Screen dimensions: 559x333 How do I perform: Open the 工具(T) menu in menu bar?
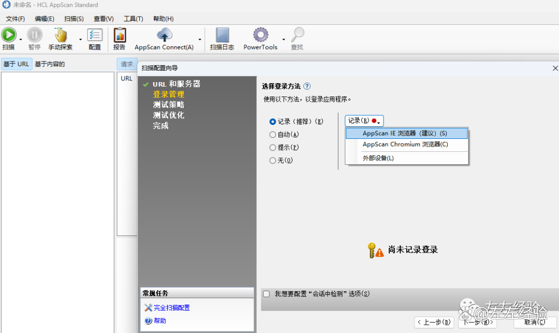(x=133, y=19)
